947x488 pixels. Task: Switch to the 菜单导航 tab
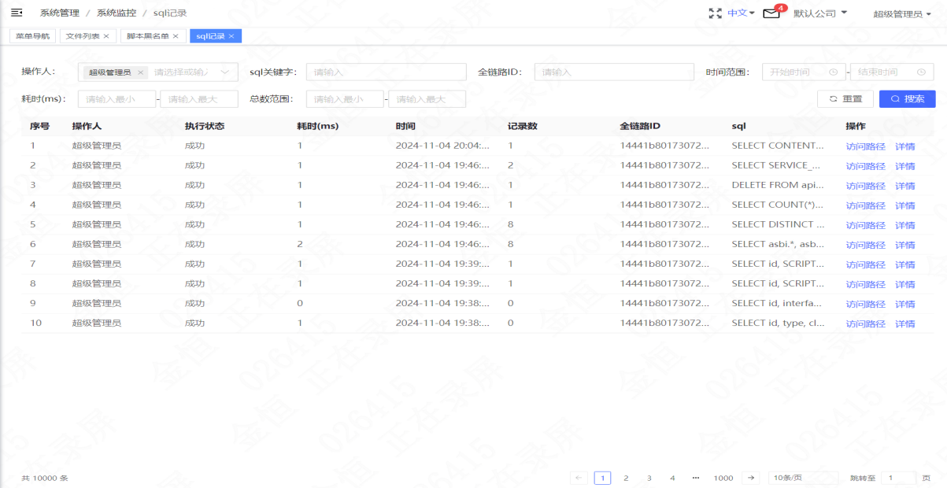click(32, 36)
